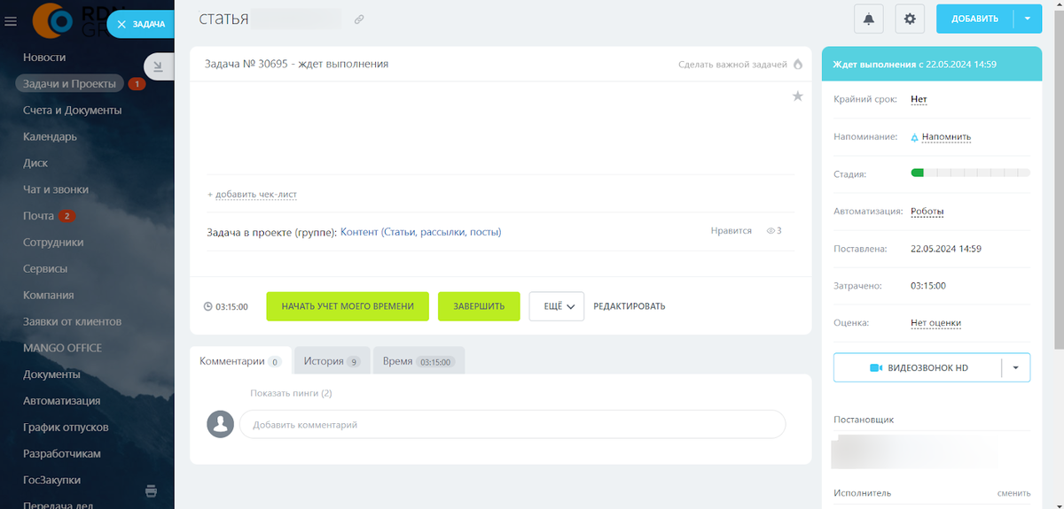
Task: Open ГосЗакупки in sidebar
Action: point(51,481)
